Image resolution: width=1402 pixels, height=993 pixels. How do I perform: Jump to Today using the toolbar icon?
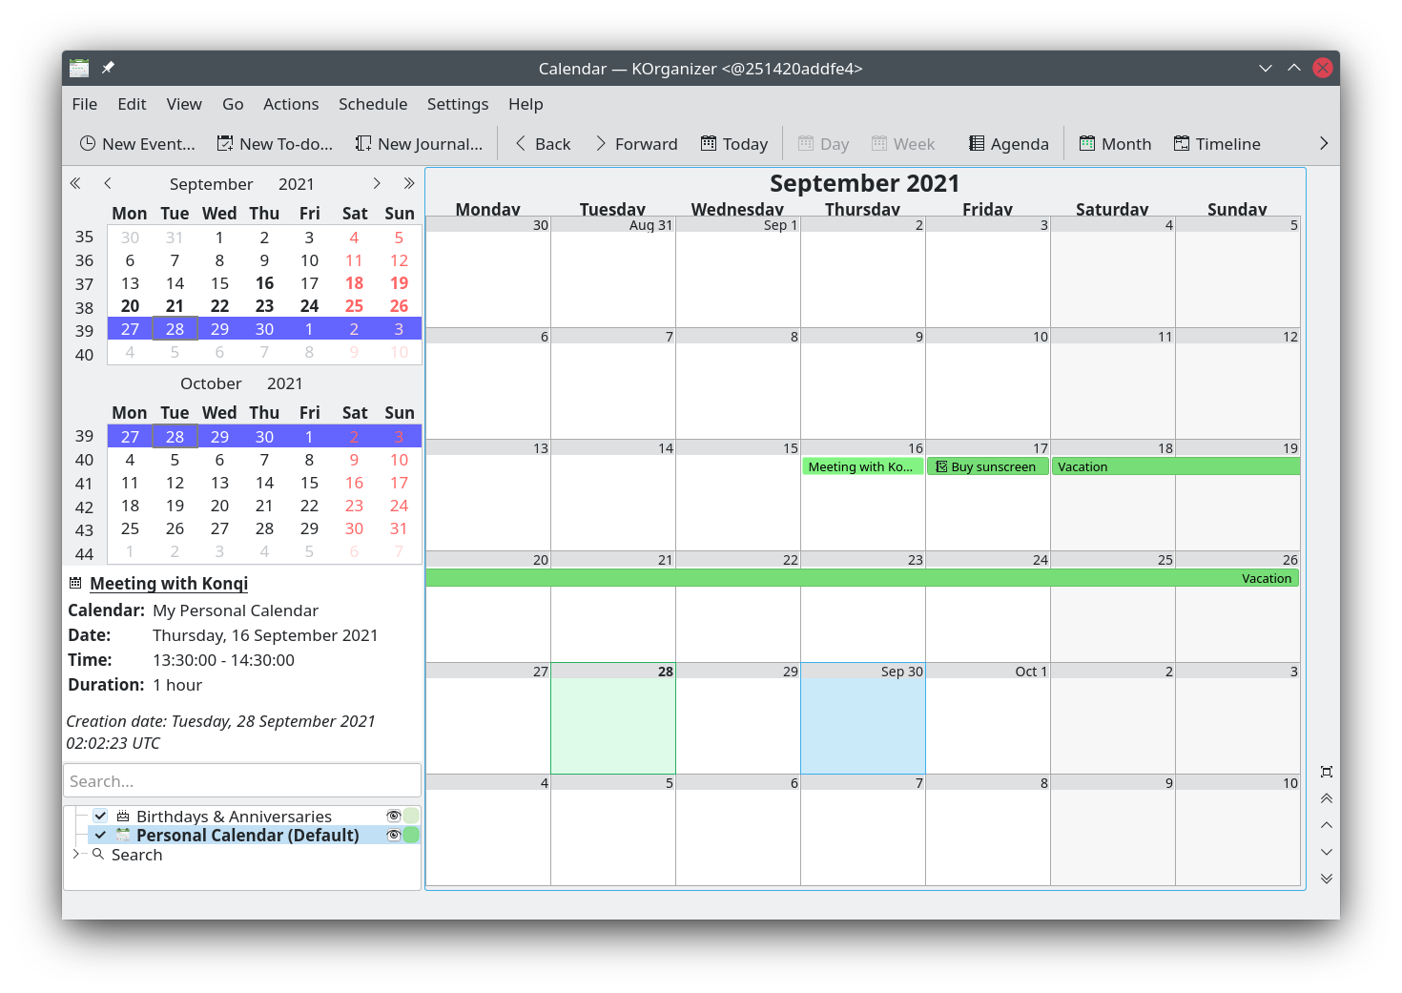point(733,143)
